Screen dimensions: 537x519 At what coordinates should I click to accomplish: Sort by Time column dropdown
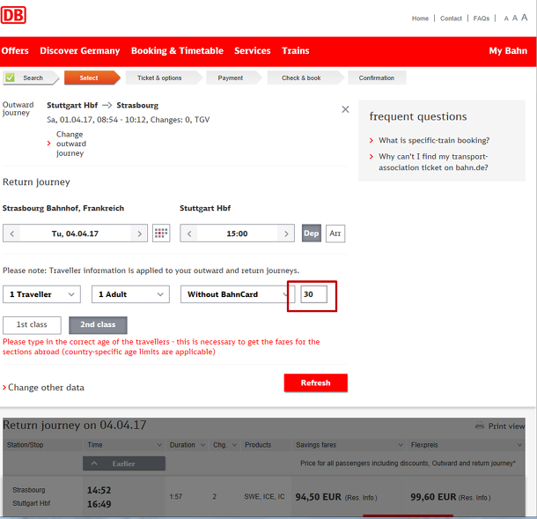pos(159,445)
